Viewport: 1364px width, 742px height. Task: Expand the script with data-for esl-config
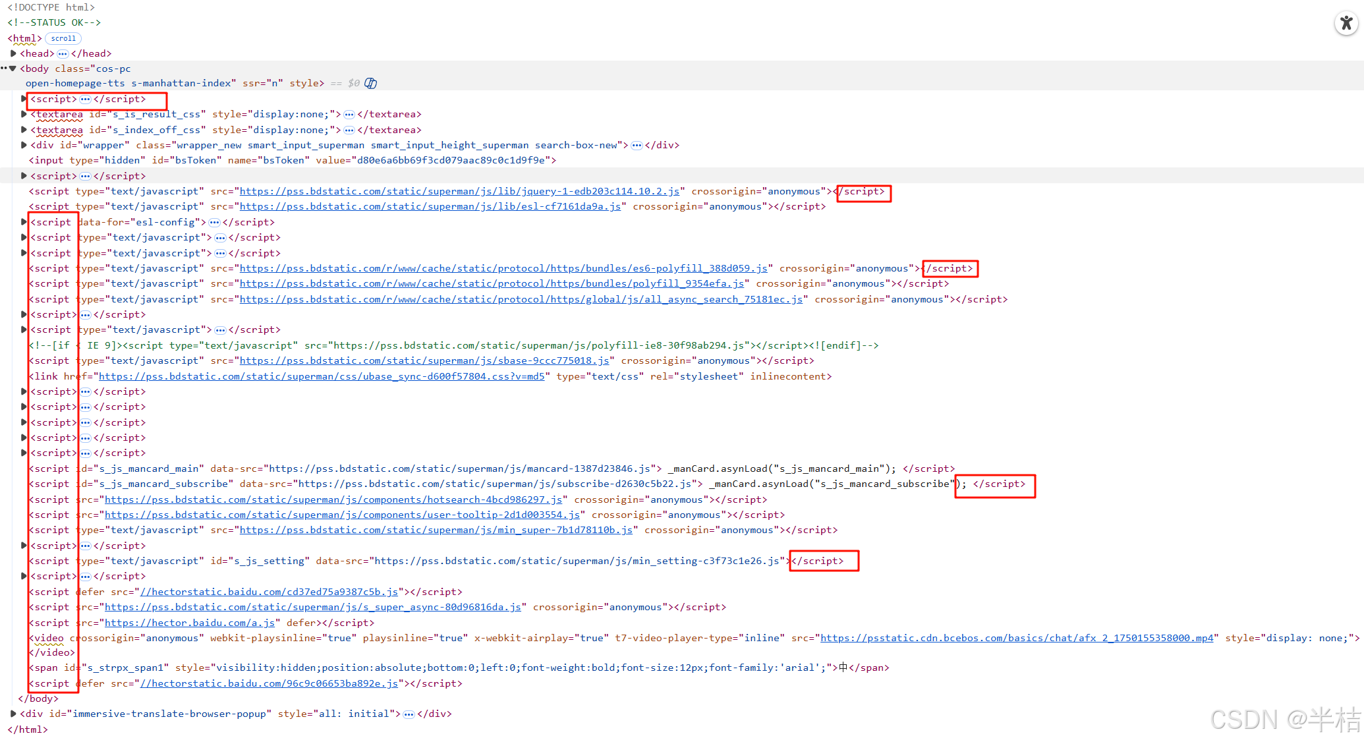pos(24,222)
